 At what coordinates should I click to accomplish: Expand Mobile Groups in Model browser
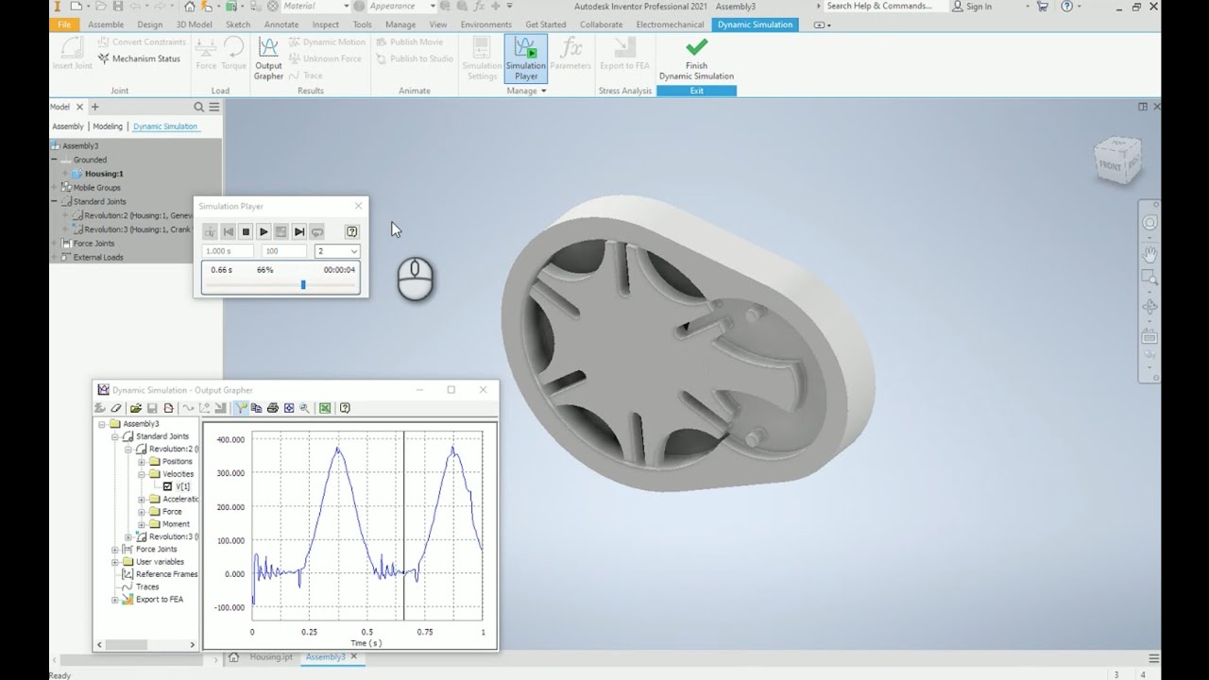pos(54,187)
